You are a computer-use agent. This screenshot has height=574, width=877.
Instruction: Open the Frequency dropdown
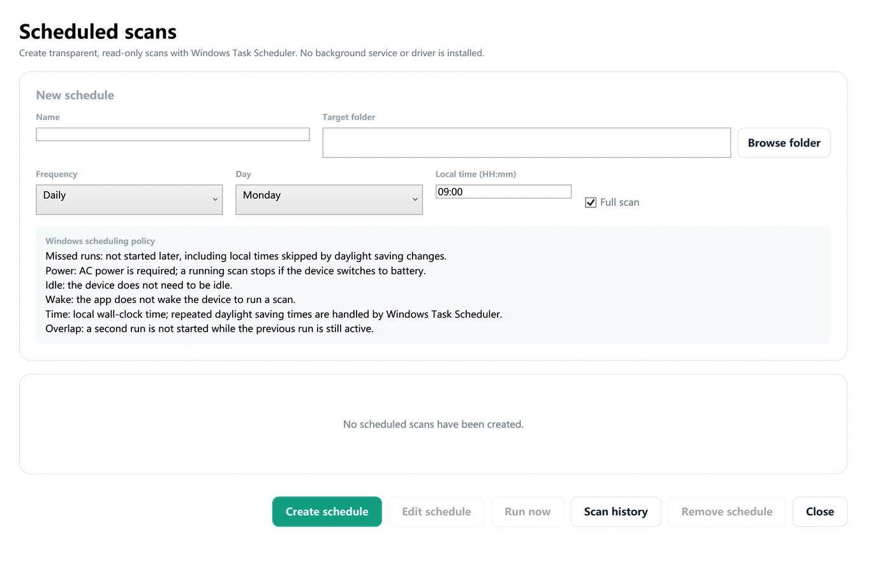tap(129, 200)
